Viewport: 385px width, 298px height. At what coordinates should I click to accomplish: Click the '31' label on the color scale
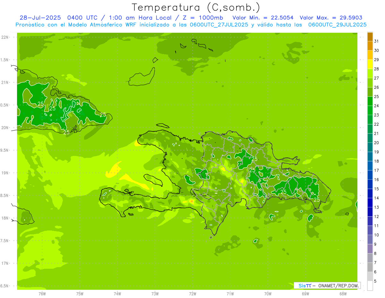[x=376, y=41]
